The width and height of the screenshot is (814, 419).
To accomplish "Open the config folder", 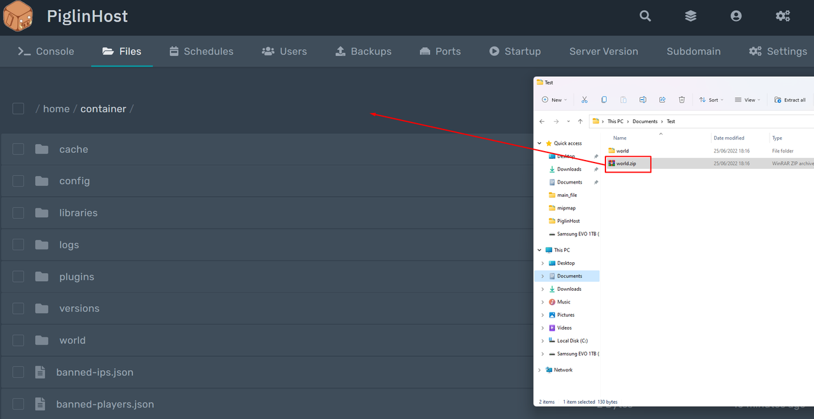I will coord(74,181).
